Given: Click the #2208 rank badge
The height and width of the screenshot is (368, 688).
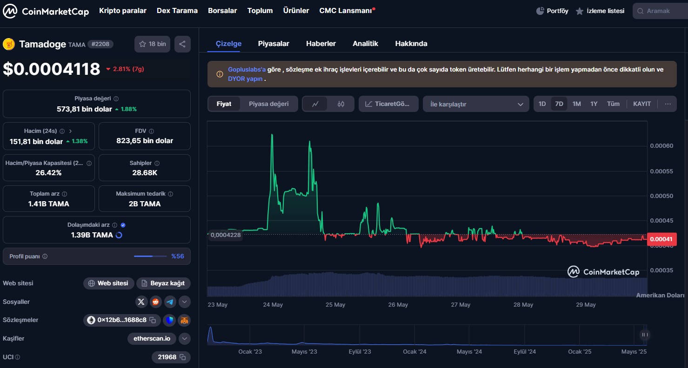Looking at the screenshot, I should tap(100, 44).
